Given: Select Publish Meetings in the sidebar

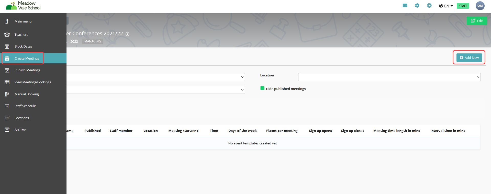Looking at the screenshot, I should (x=27, y=70).
